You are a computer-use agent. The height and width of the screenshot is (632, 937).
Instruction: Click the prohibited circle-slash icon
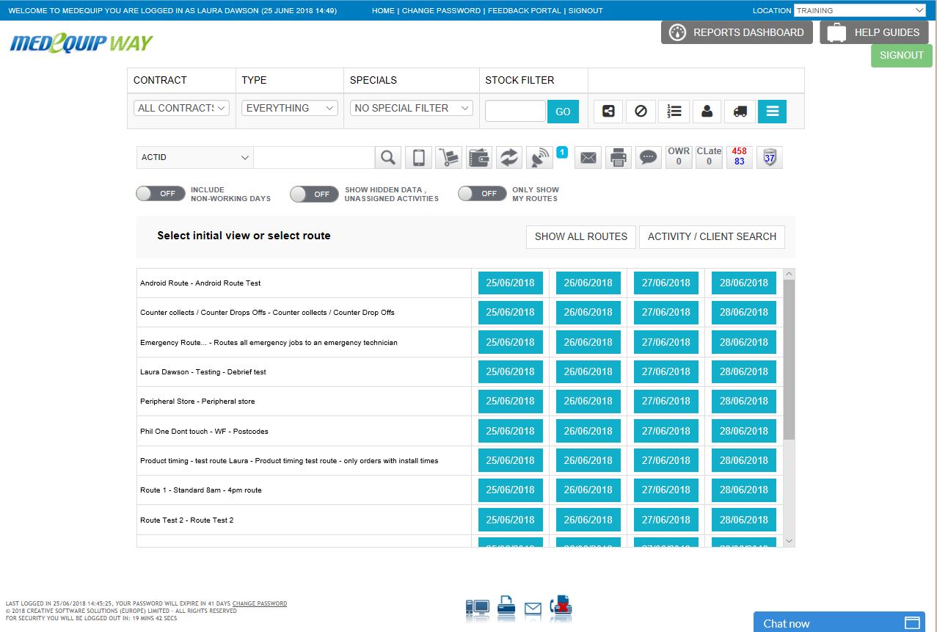click(x=641, y=111)
